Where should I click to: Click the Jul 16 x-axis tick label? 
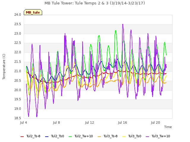(123, 122)
